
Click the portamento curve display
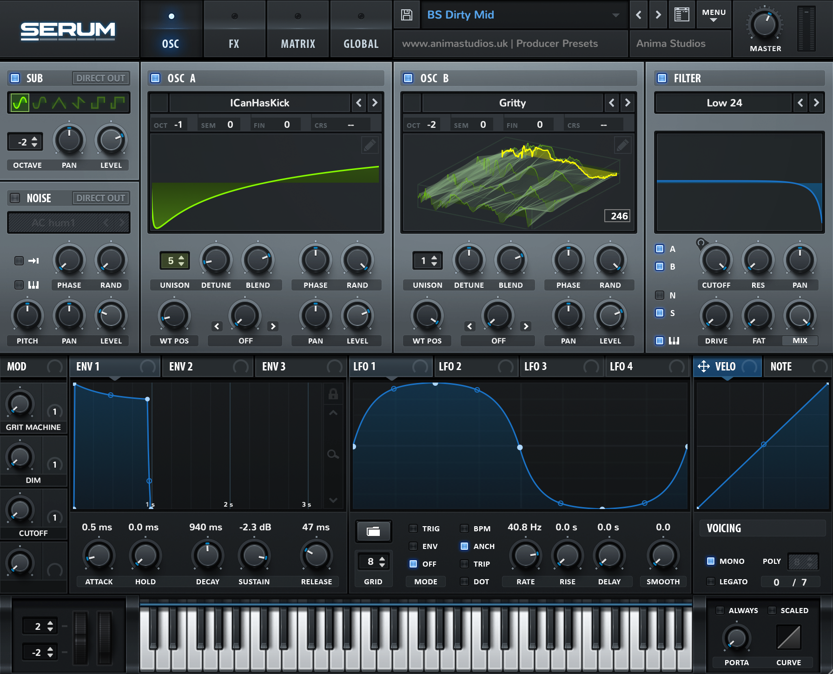click(x=789, y=637)
